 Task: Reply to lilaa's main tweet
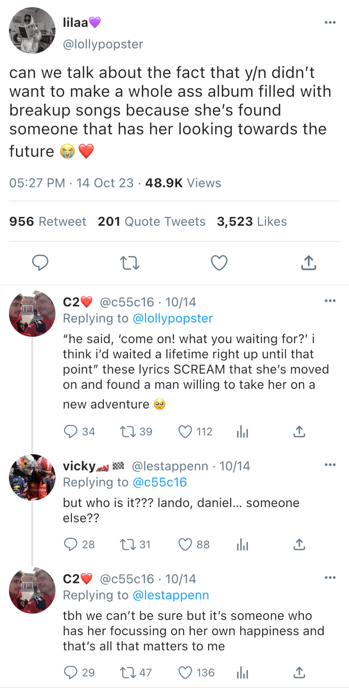point(40,263)
